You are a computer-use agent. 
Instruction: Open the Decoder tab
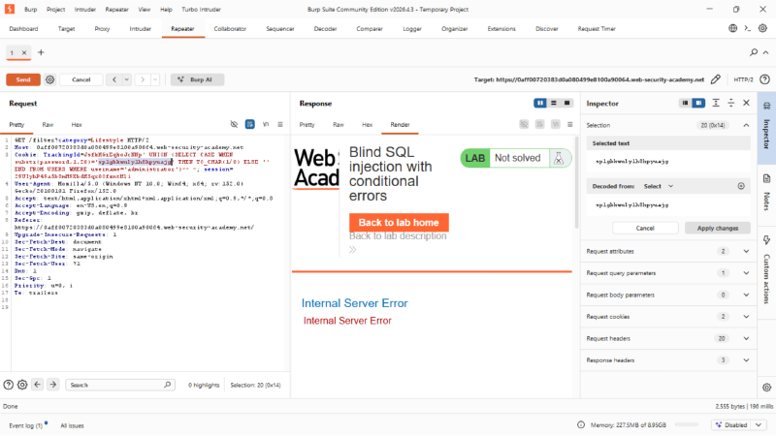click(325, 29)
